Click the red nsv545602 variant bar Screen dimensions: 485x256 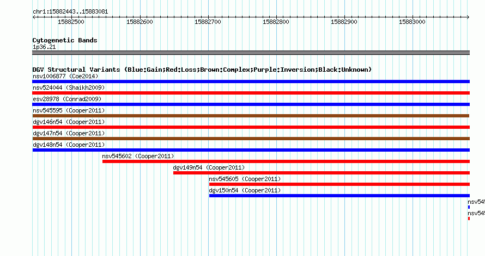[286, 161]
